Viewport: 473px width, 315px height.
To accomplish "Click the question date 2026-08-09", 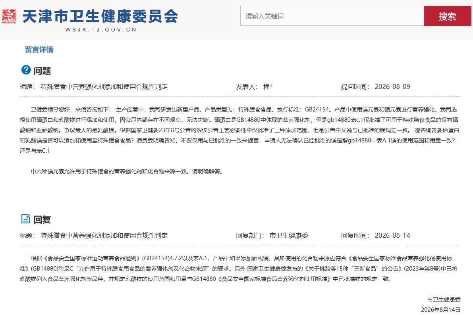I will (x=392, y=87).
